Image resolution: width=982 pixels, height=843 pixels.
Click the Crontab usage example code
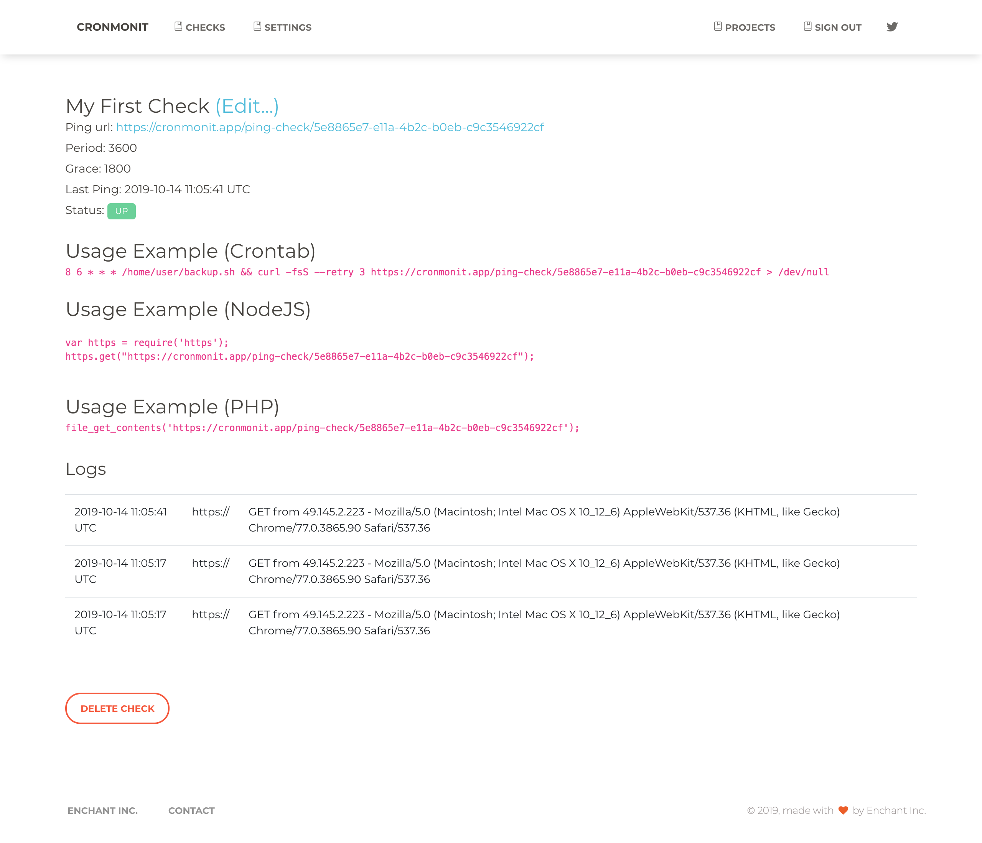(447, 272)
